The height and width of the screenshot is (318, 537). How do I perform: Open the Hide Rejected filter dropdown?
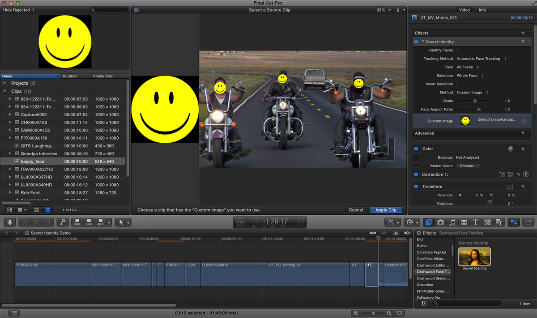(x=19, y=10)
